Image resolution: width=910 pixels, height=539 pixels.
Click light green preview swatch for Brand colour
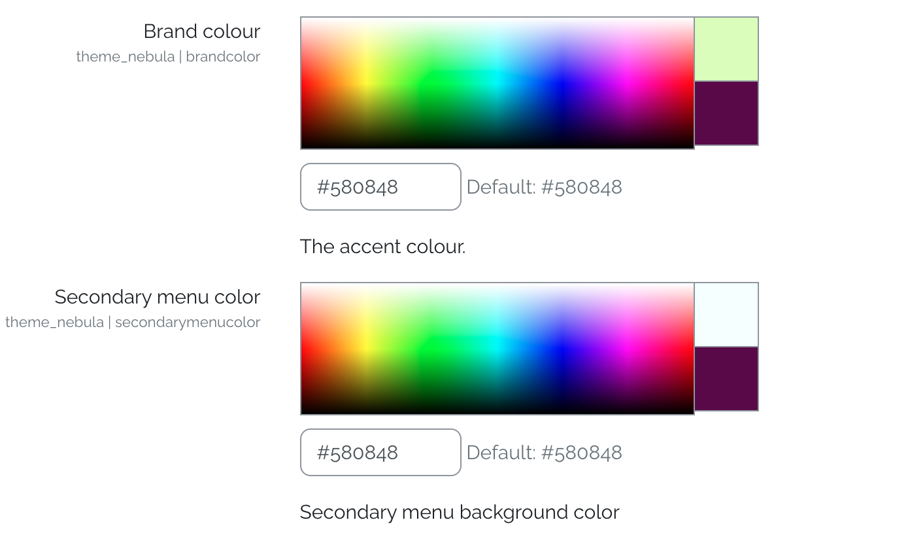point(726,49)
